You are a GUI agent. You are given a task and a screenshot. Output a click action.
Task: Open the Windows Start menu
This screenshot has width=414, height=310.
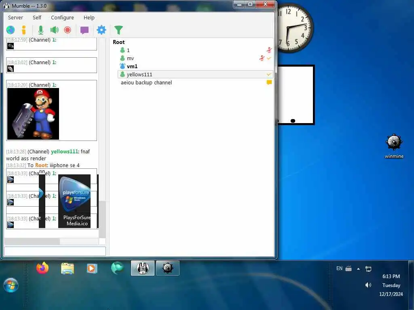click(x=11, y=285)
